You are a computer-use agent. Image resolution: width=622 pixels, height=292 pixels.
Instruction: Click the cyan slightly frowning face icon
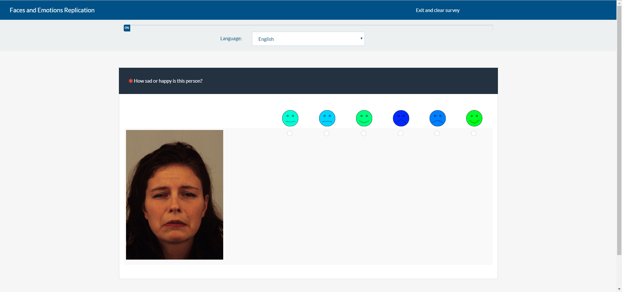tap(327, 118)
